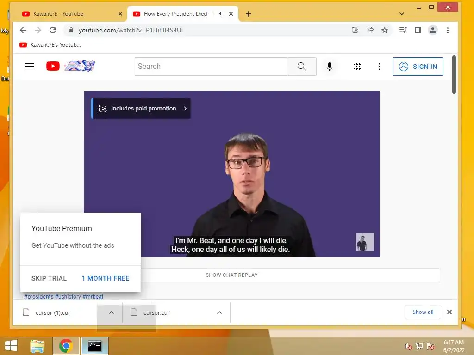This screenshot has width=474, height=355.
Task: Open the YouTube apps grid
Action: point(357,67)
